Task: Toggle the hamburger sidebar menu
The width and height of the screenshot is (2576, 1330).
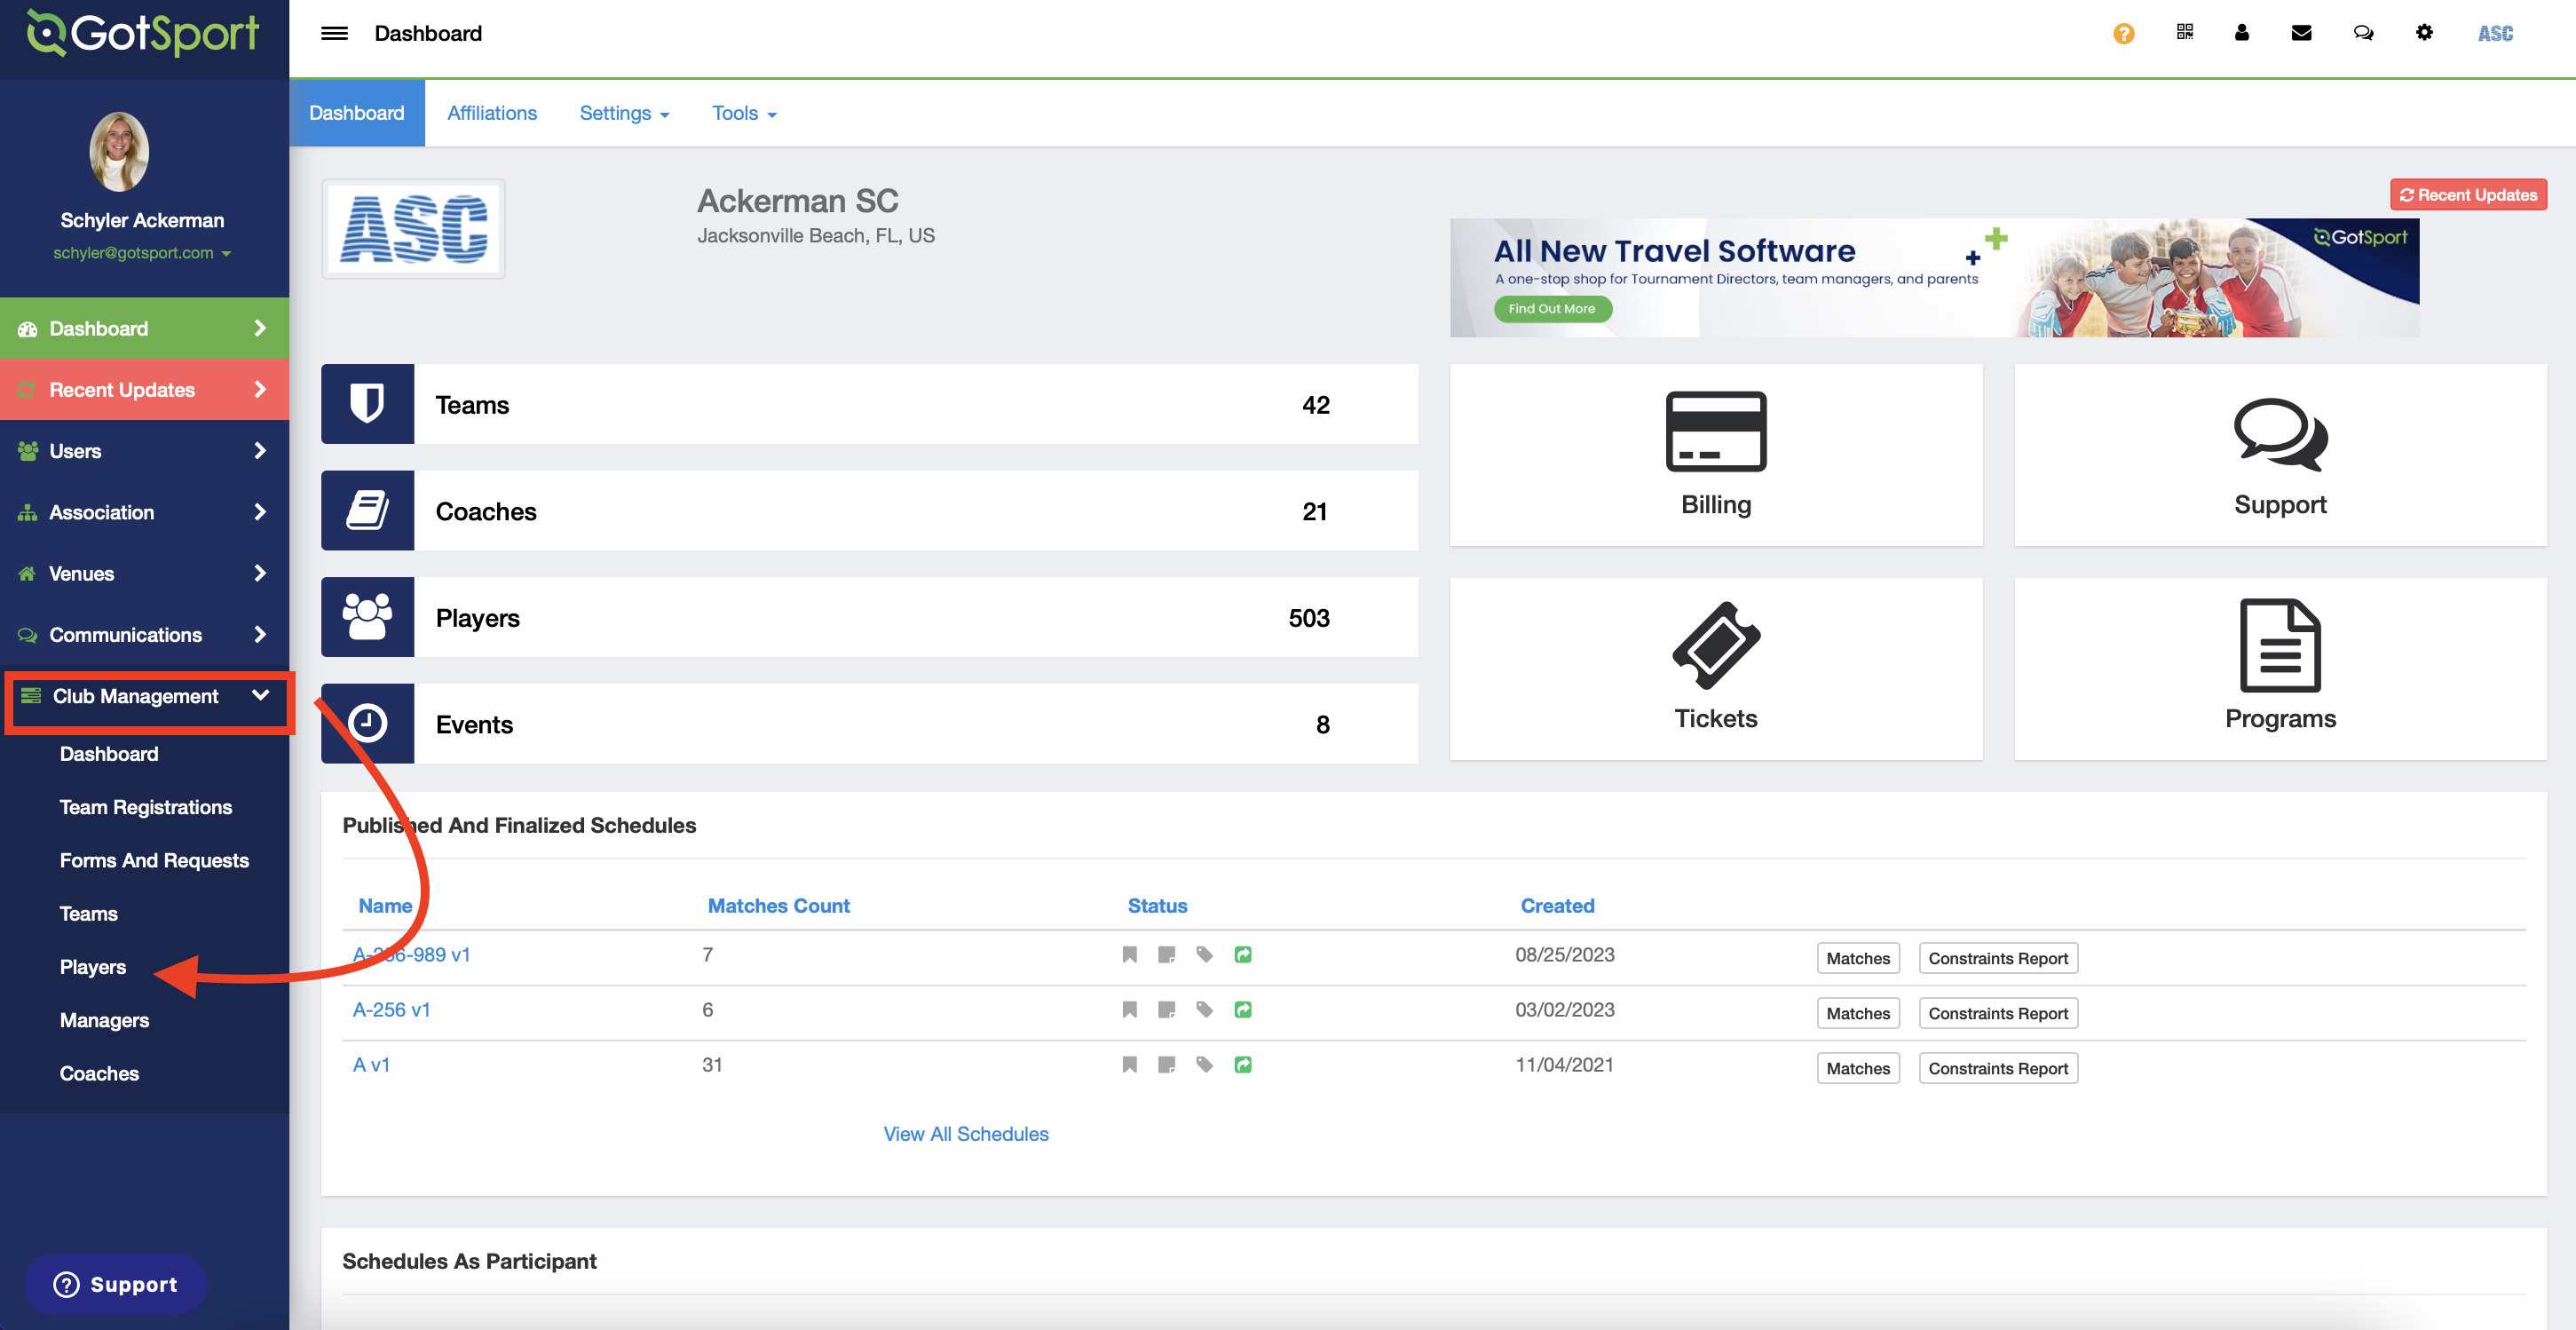Action: coord(334,33)
